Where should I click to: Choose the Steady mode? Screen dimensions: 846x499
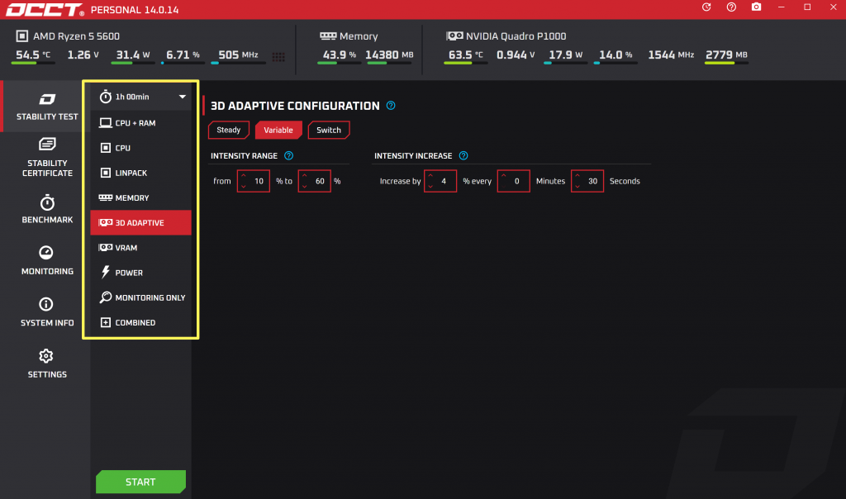tap(229, 130)
